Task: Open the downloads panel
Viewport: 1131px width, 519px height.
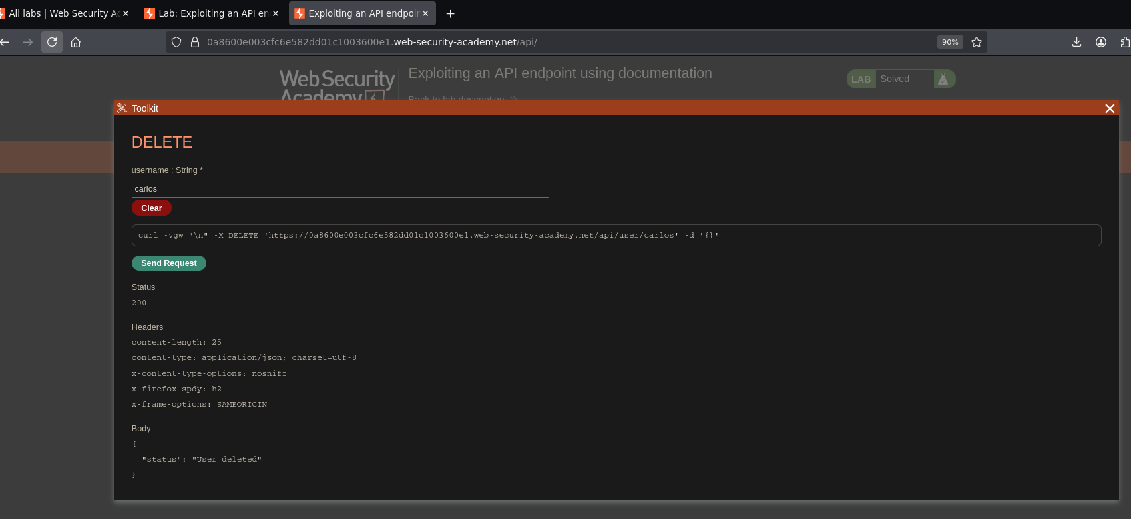Action: coord(1076,42)
